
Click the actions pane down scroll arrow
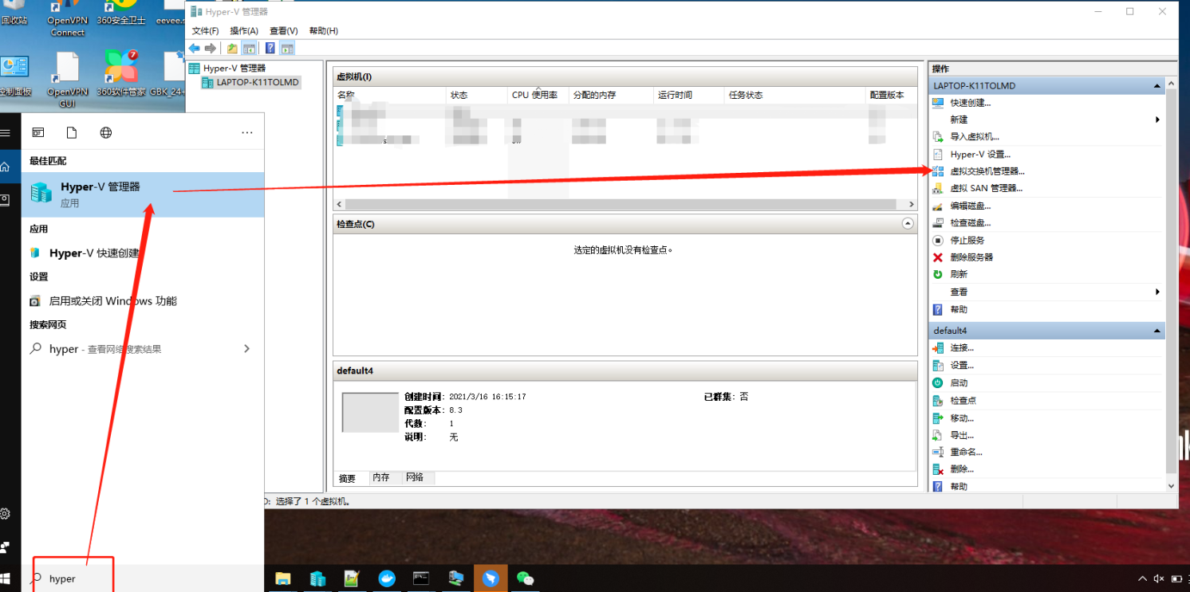(1171, 486)
